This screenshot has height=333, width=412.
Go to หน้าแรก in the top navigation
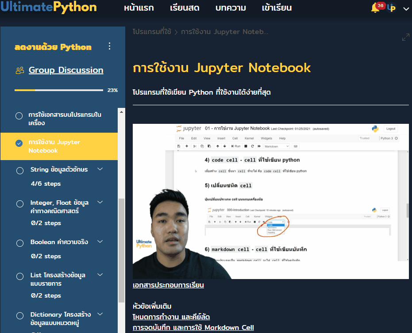tap(139, 8)
